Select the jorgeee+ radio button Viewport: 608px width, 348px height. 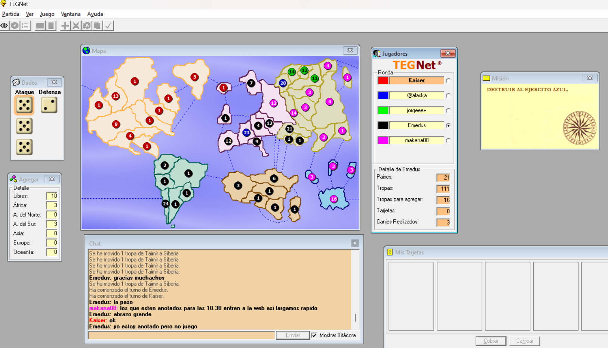(448, 110)
